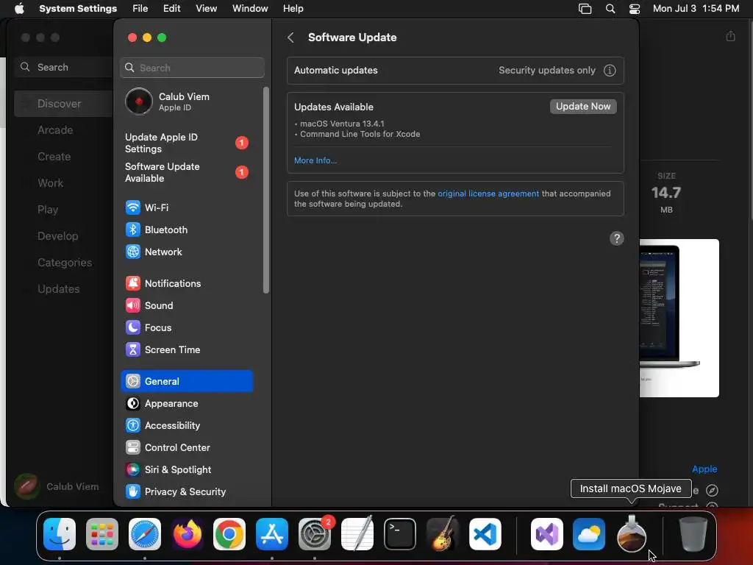
Task: Select Arcade in the App Store sidebar
Action: [63, 130]
